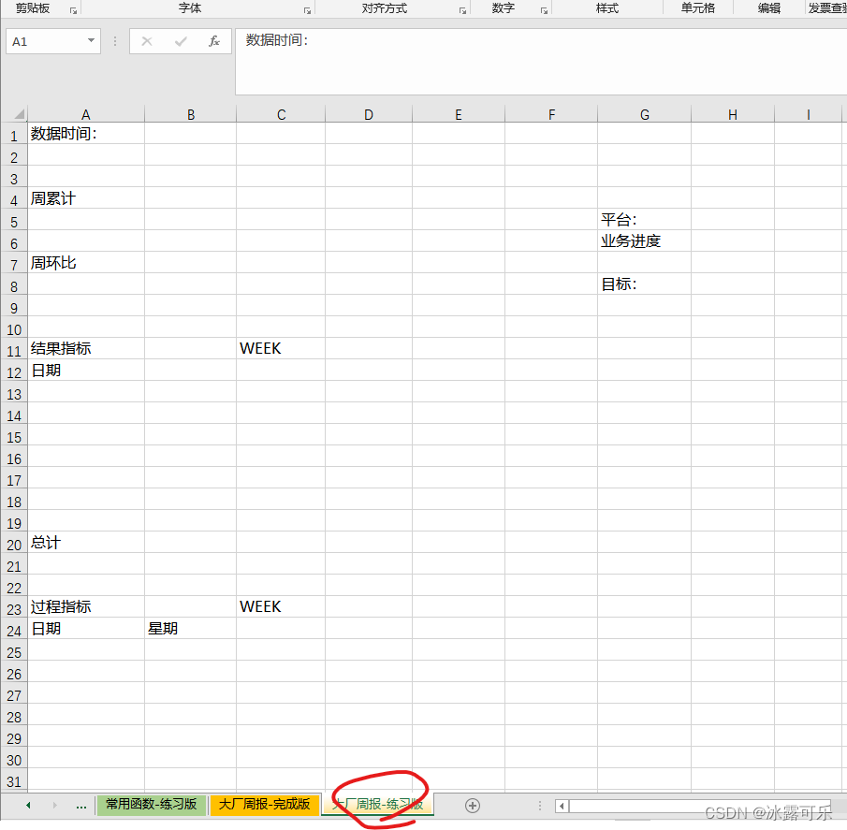This screenshot has width=847, height=830.
Task: Select cell containing 过程指标
Action: point(86,606)
